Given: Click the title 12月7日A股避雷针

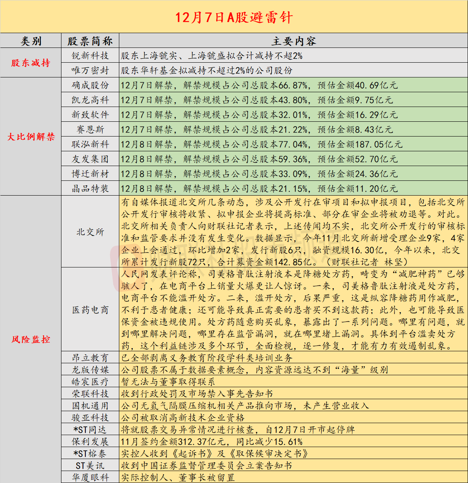Looking at the screenshot, I should point(234,17).
